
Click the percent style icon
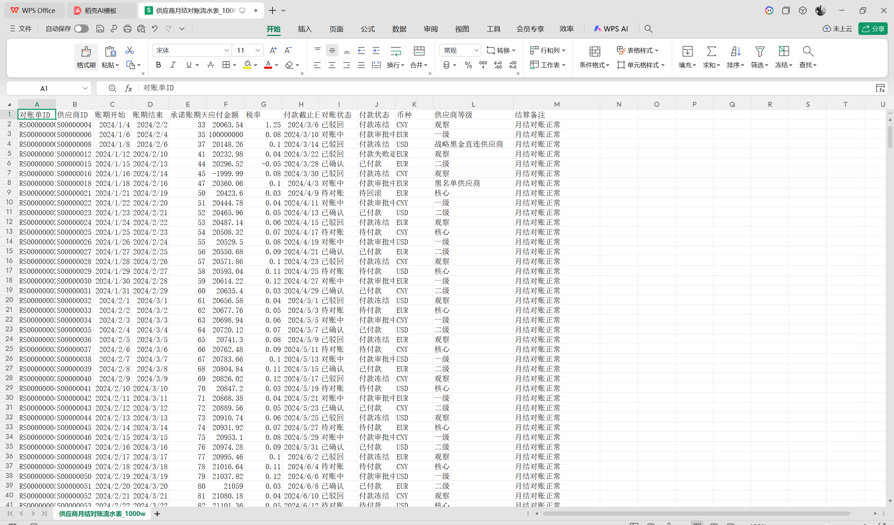(468, 65)
